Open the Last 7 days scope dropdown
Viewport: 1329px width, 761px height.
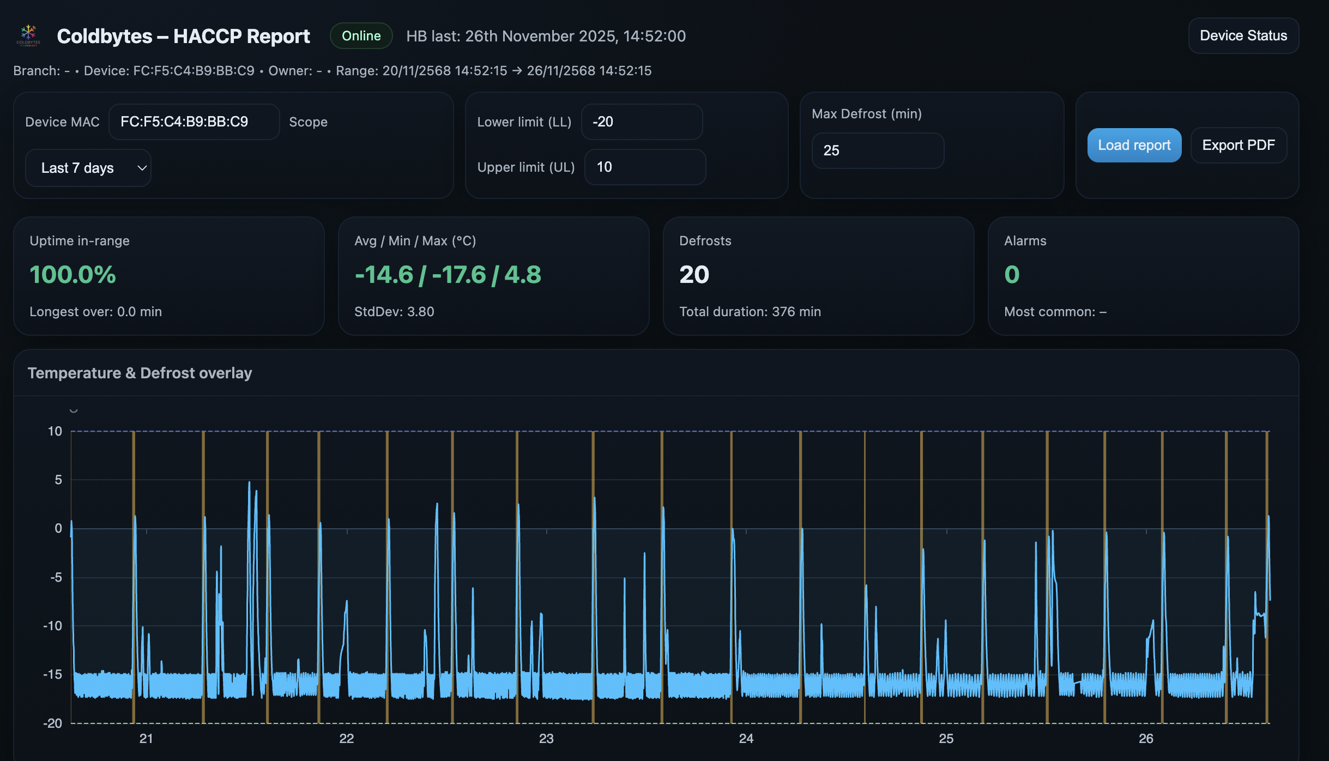88,167
